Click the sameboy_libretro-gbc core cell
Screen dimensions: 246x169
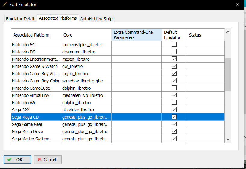click(86, 81)
